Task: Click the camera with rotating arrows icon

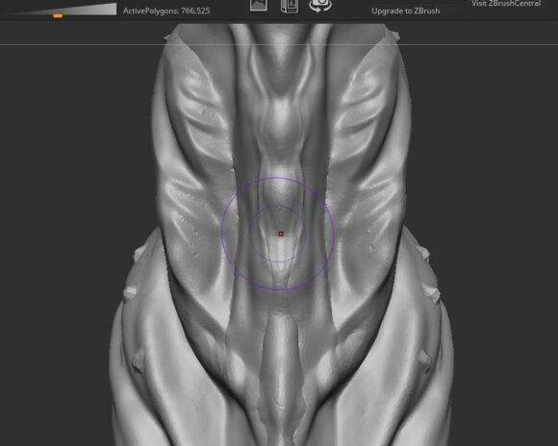Action: [320, 6]
